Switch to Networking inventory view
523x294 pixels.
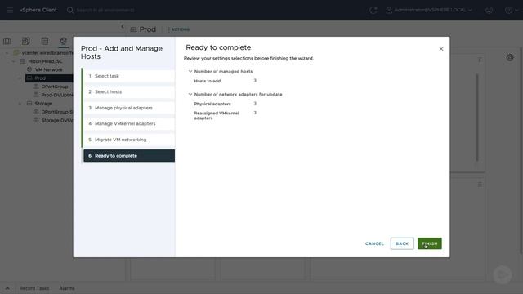click(x=64, y=41)
